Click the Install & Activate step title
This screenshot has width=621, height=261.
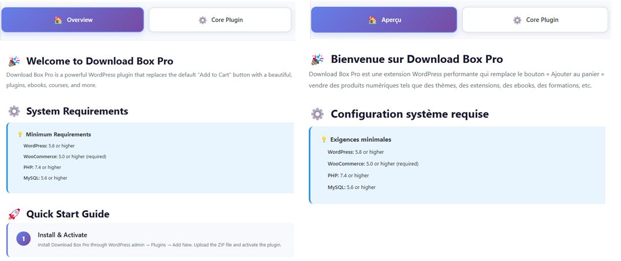click(x=62, y=235)
